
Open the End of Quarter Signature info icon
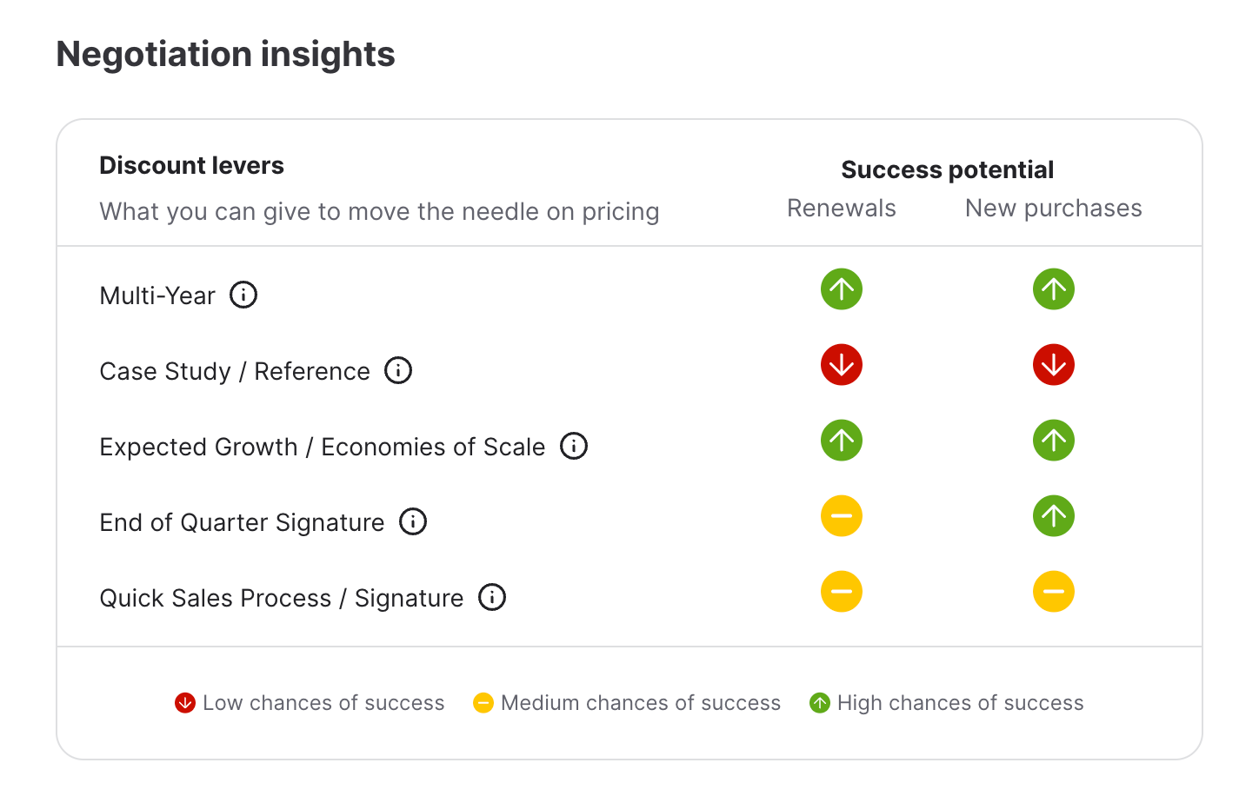(x=413, y=521)
